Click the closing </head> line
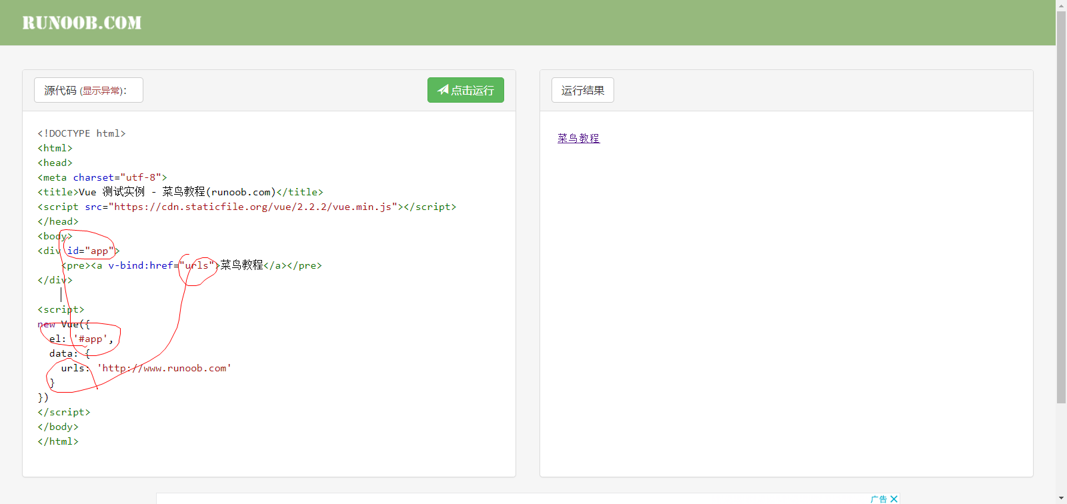Screen dimensions: 1067x504 click(x=58, y=221)
